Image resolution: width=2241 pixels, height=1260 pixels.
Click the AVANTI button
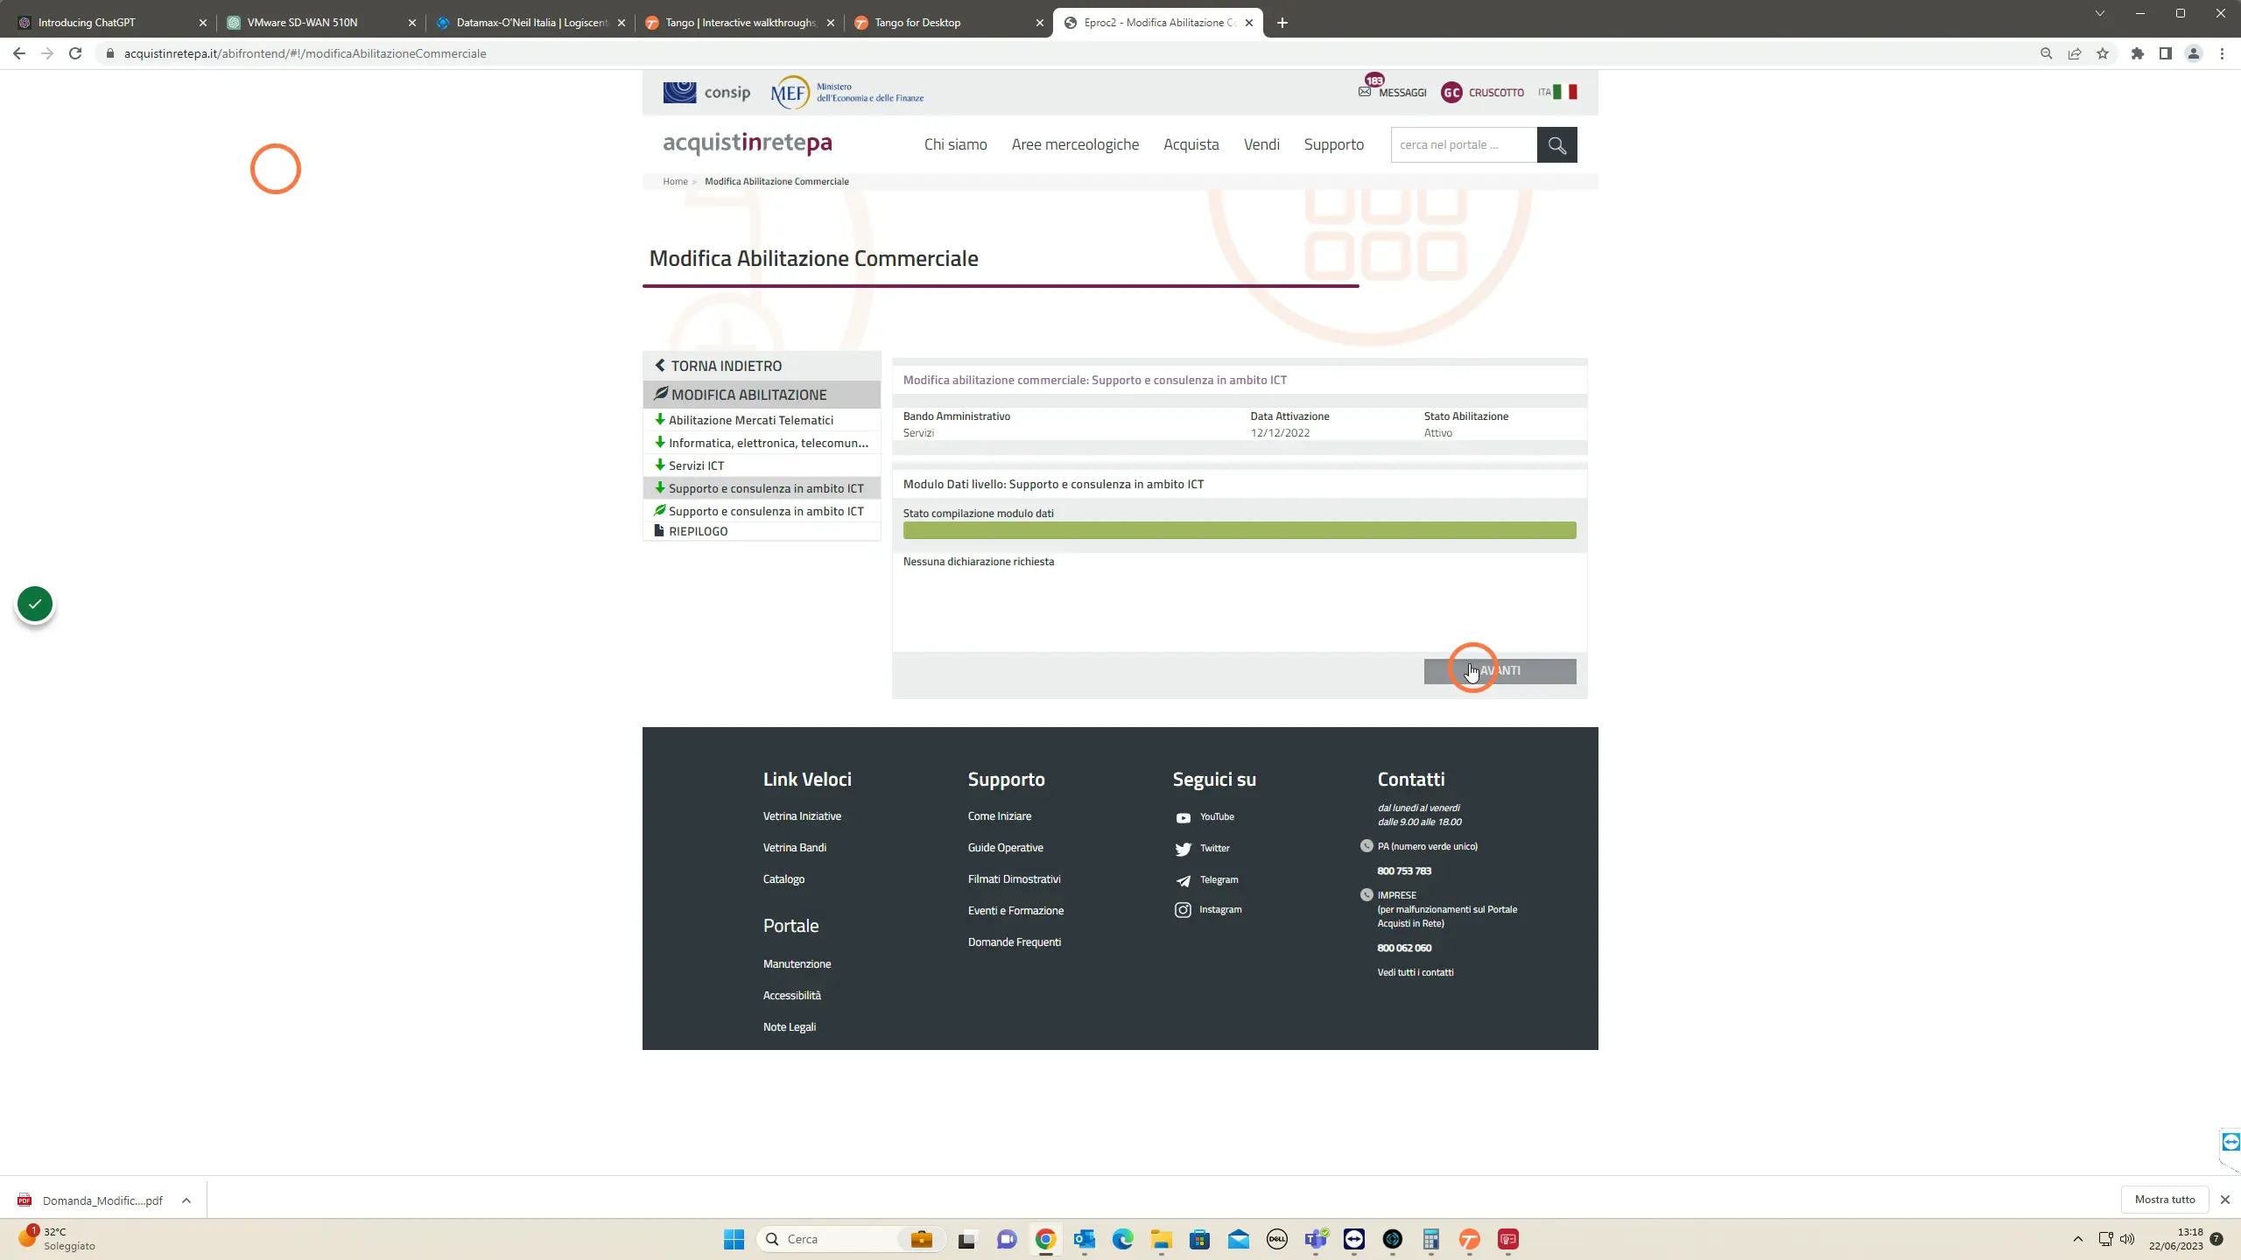(1500, 671)
